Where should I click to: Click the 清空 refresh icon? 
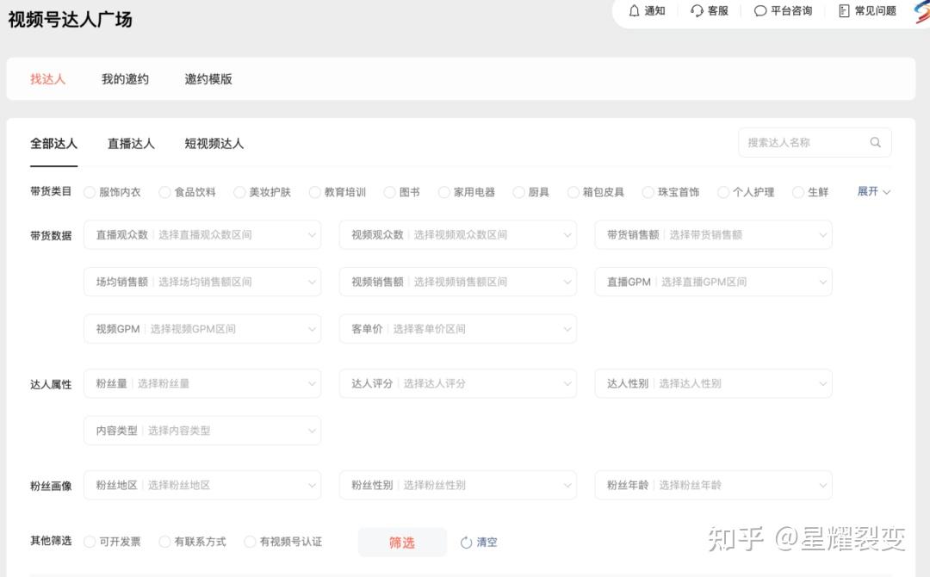466,542
